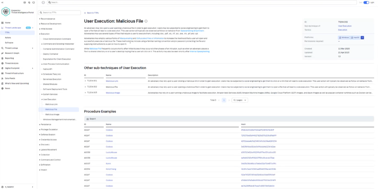Image resolution: width=378 pixels, height=189 pixels.
Task: Click the back arrow before Back to TTPs
Action: (85, 13)
